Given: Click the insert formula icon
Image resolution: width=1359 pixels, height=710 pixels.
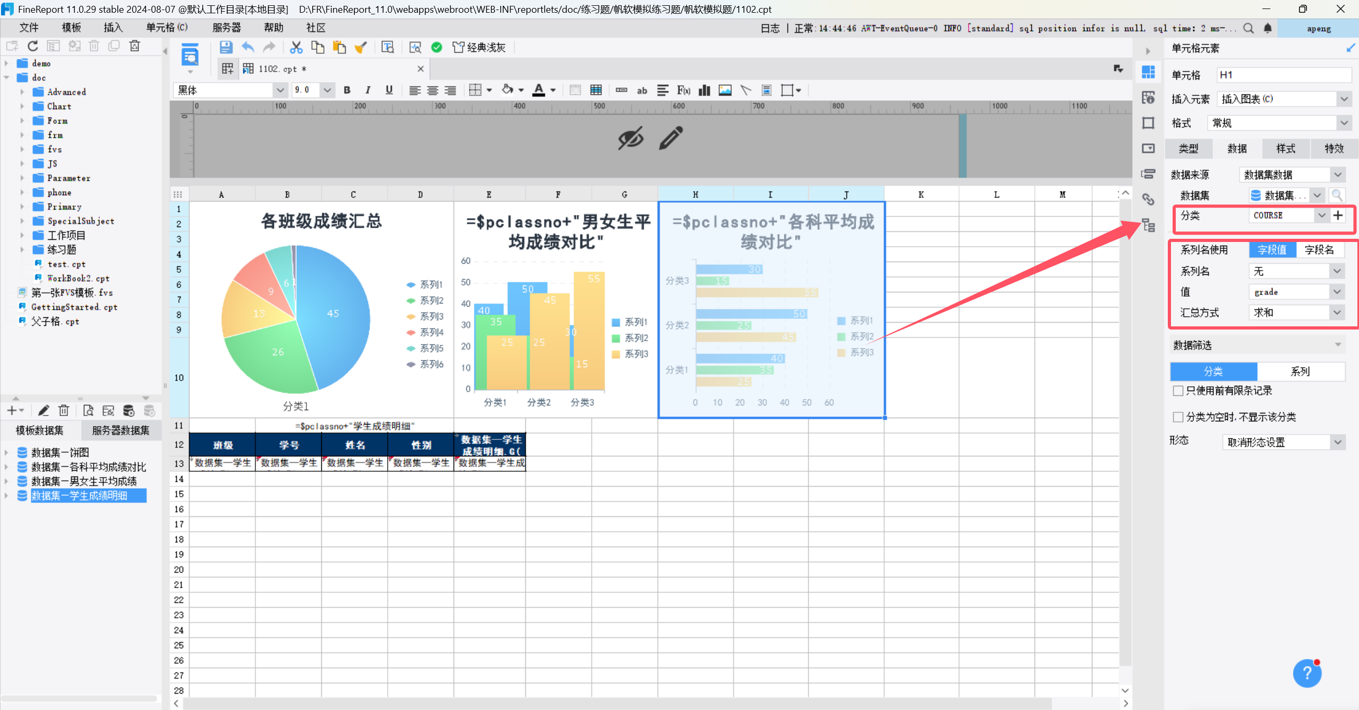Looking at the screenshot, I should click(683, 90).
